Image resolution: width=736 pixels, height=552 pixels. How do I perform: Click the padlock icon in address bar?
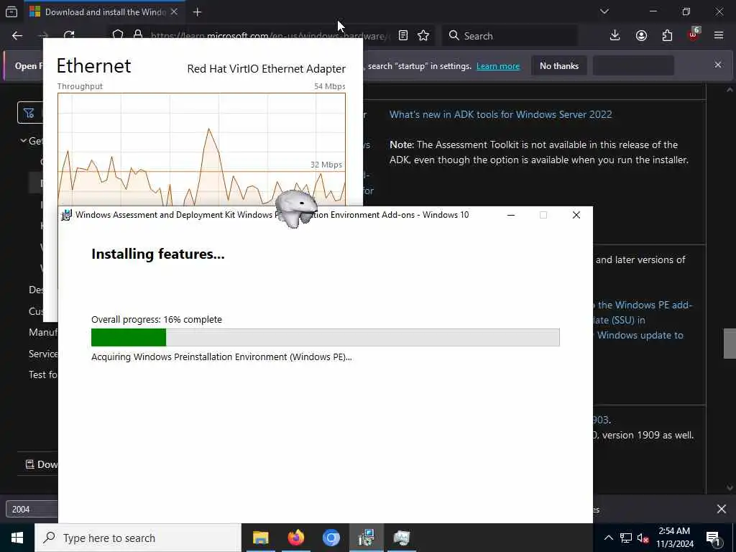tap(138, 34)
